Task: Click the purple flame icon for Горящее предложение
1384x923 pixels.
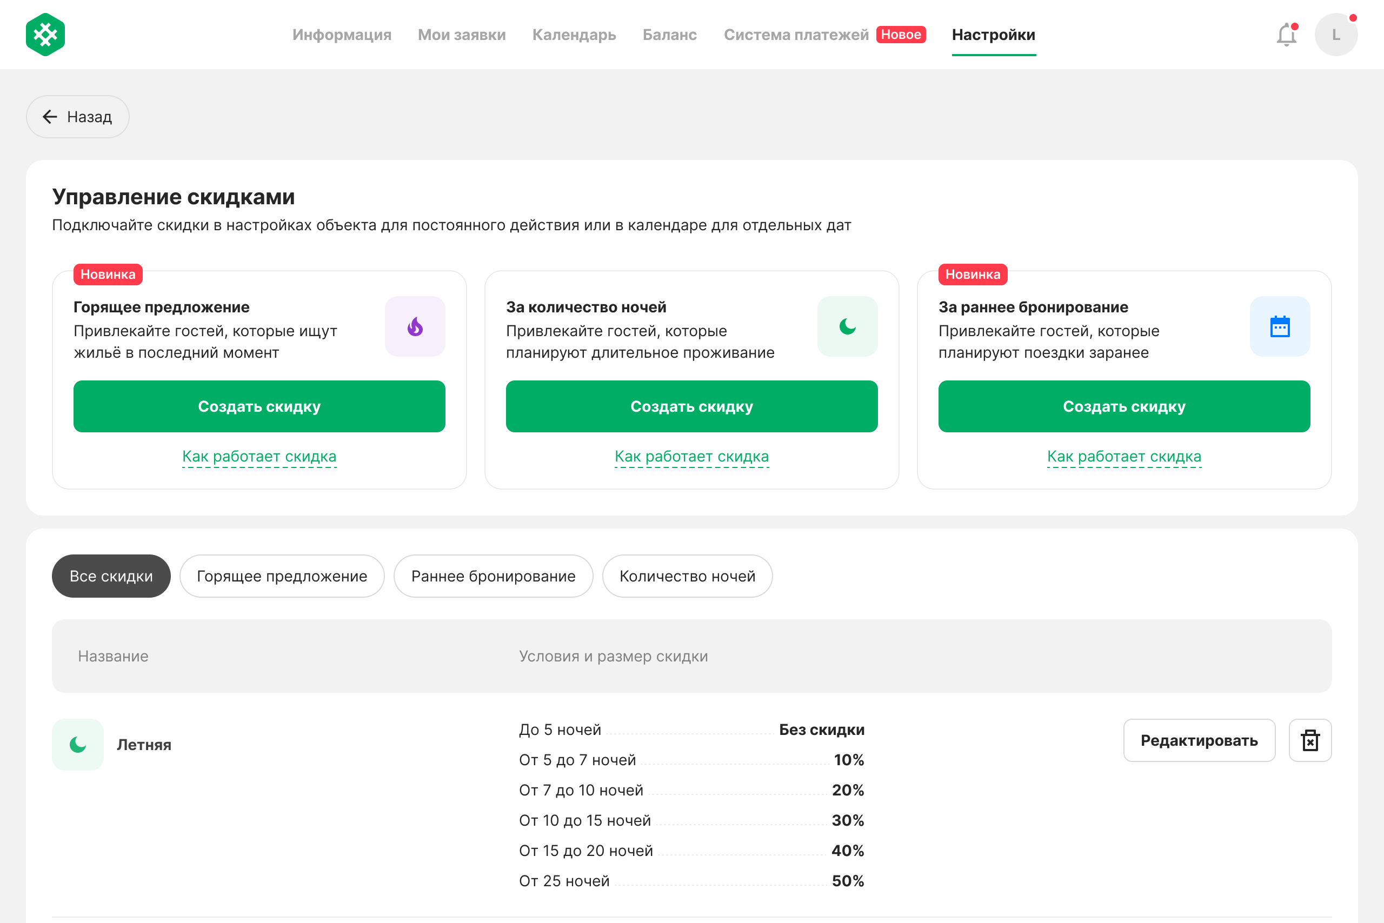Action: pos(415,326)
